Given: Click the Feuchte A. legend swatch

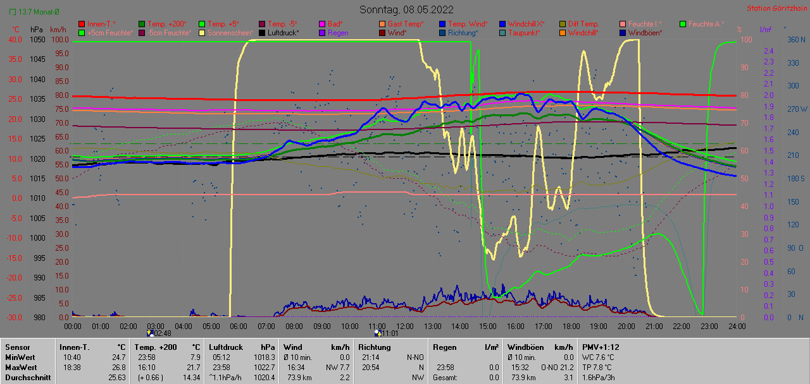Looking at the screenshot, I should tap(682, 24).
